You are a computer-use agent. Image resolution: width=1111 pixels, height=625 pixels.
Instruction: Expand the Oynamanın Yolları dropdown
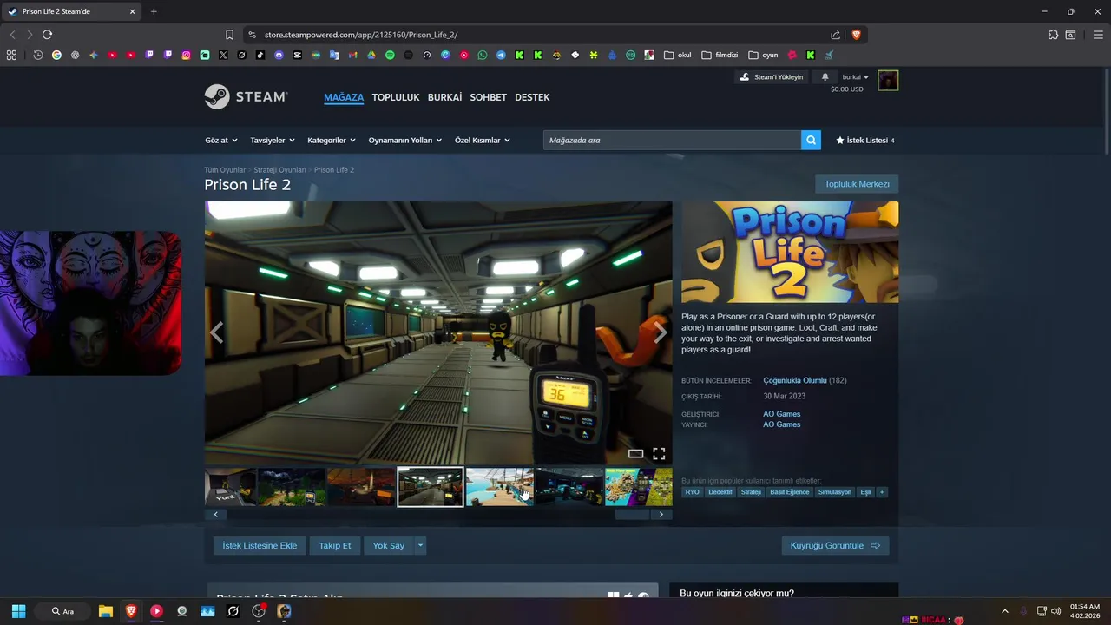coord(405,140)
